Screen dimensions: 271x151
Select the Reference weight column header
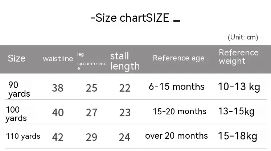tap(238, 56)
